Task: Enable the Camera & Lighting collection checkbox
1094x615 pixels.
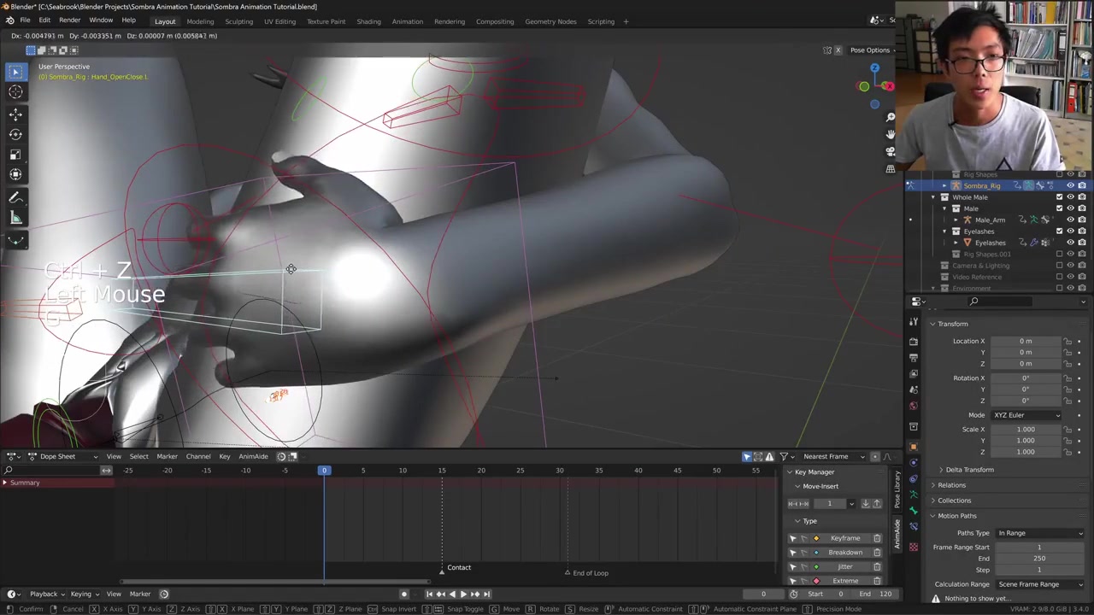Action: coord(1060,266)
